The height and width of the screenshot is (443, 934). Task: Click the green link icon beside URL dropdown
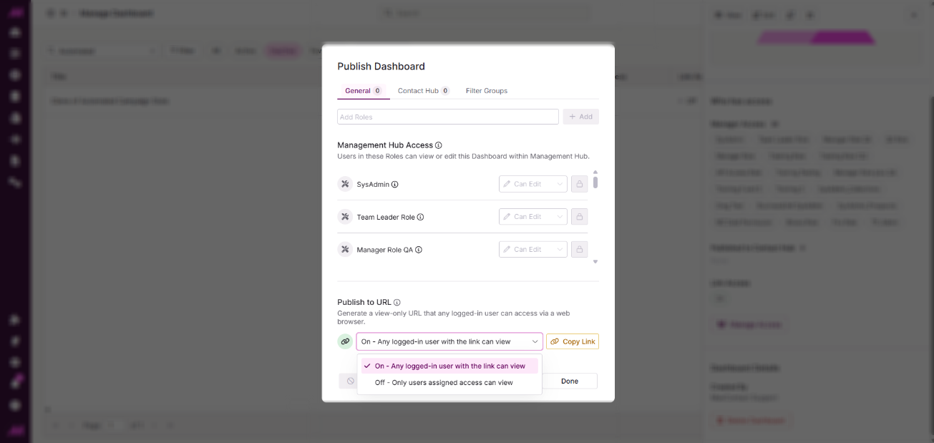(345, 341)
